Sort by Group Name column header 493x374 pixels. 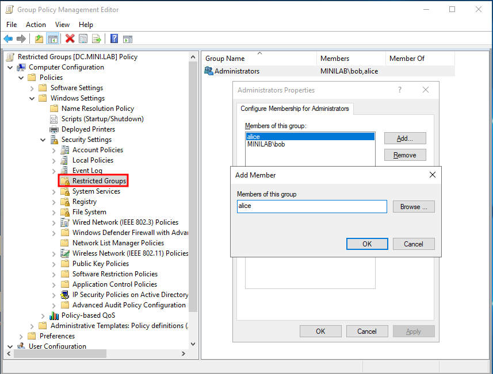(x=259, y=59)
